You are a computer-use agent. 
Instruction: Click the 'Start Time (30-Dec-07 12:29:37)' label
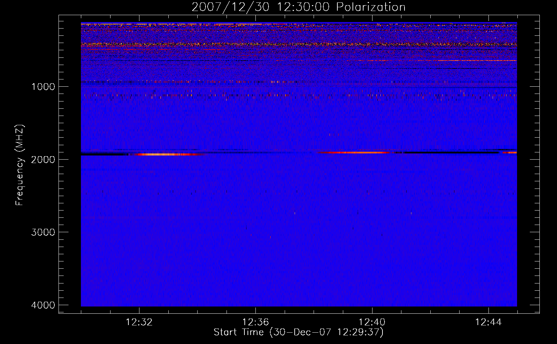[x=298, y=332]
